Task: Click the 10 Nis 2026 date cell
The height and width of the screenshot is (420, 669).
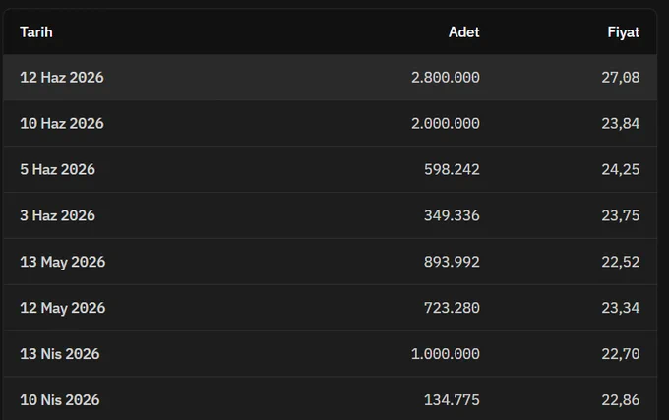Action: (x=60, y=400)
